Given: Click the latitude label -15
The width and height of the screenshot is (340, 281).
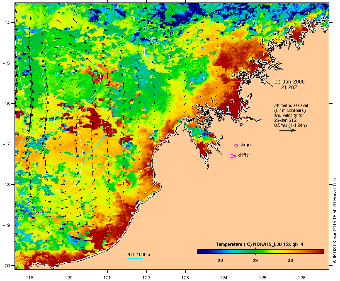Looking at the screenshot, I should tap(6, 63).
